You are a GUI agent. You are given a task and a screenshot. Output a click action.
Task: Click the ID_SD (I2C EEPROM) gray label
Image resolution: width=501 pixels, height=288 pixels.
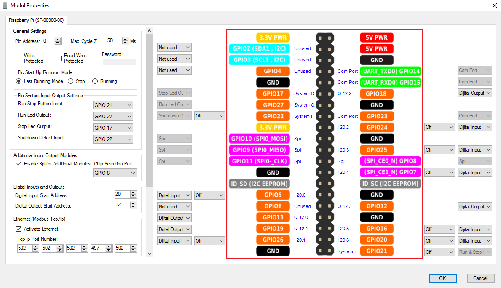(260, 184)
